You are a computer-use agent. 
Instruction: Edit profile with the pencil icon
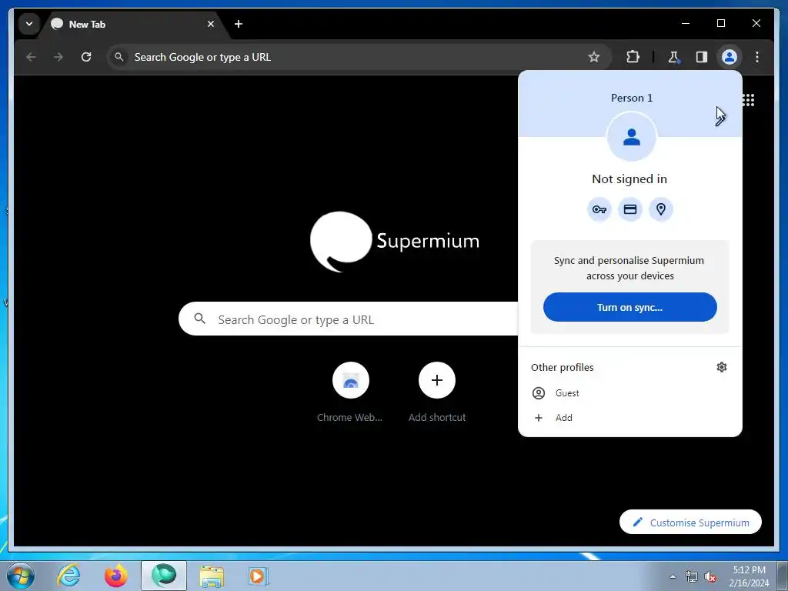point(721,119)
